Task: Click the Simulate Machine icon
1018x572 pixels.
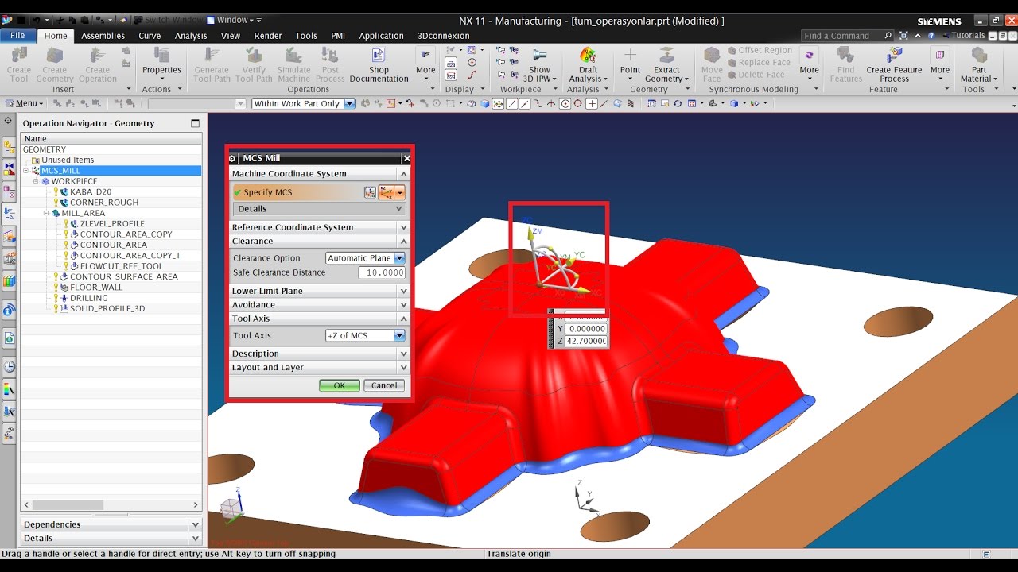Action: [x=293, y=56]
